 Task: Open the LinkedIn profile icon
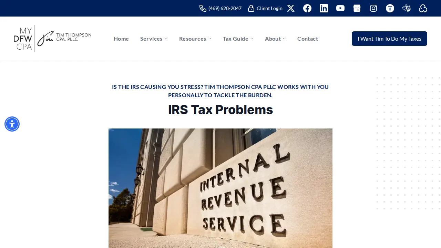click(x=324, y=8)
